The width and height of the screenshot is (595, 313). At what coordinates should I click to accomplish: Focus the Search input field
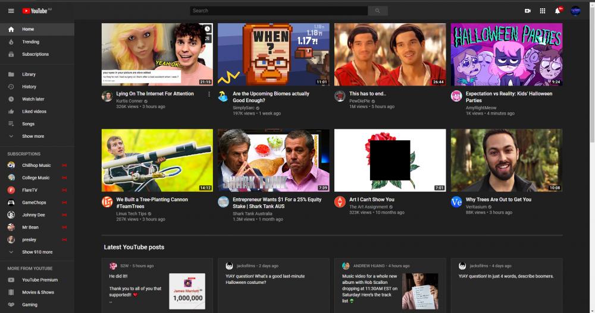tap(279, 11)
